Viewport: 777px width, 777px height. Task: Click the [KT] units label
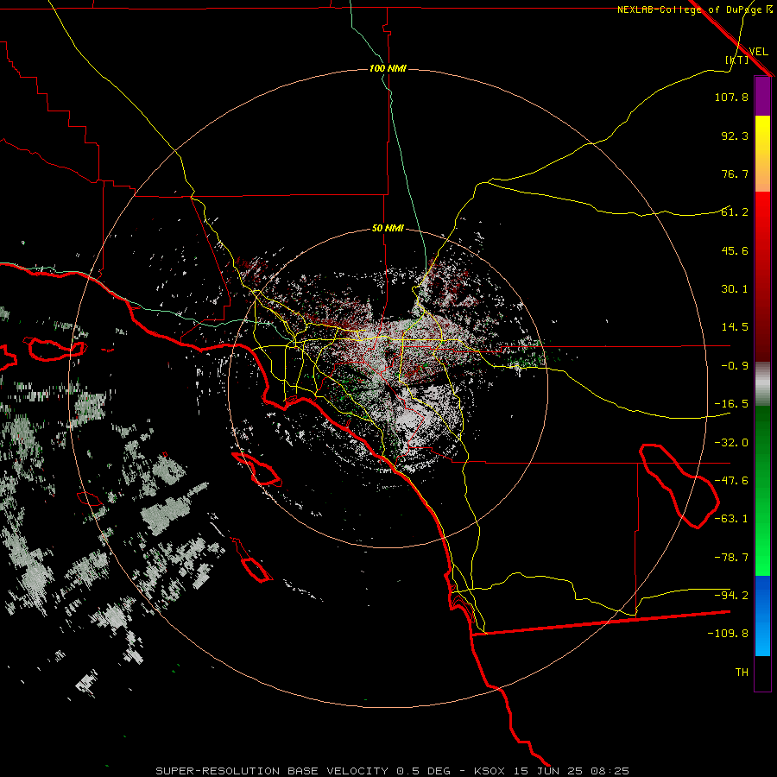737,60
